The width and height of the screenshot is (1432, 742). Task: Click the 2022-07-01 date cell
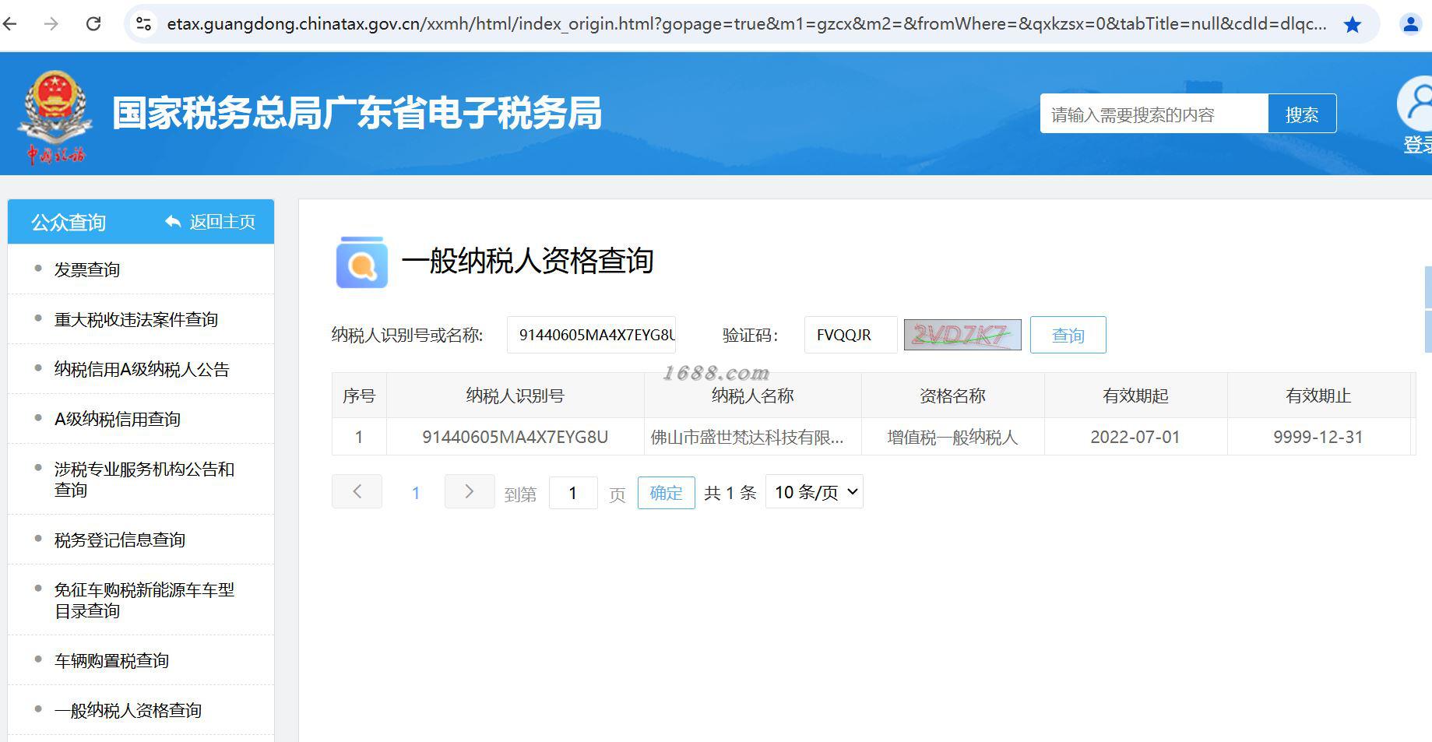[x=1135, y=437]
